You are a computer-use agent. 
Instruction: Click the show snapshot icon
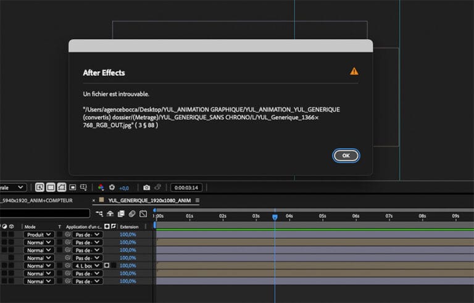click(x=157, y=188)
